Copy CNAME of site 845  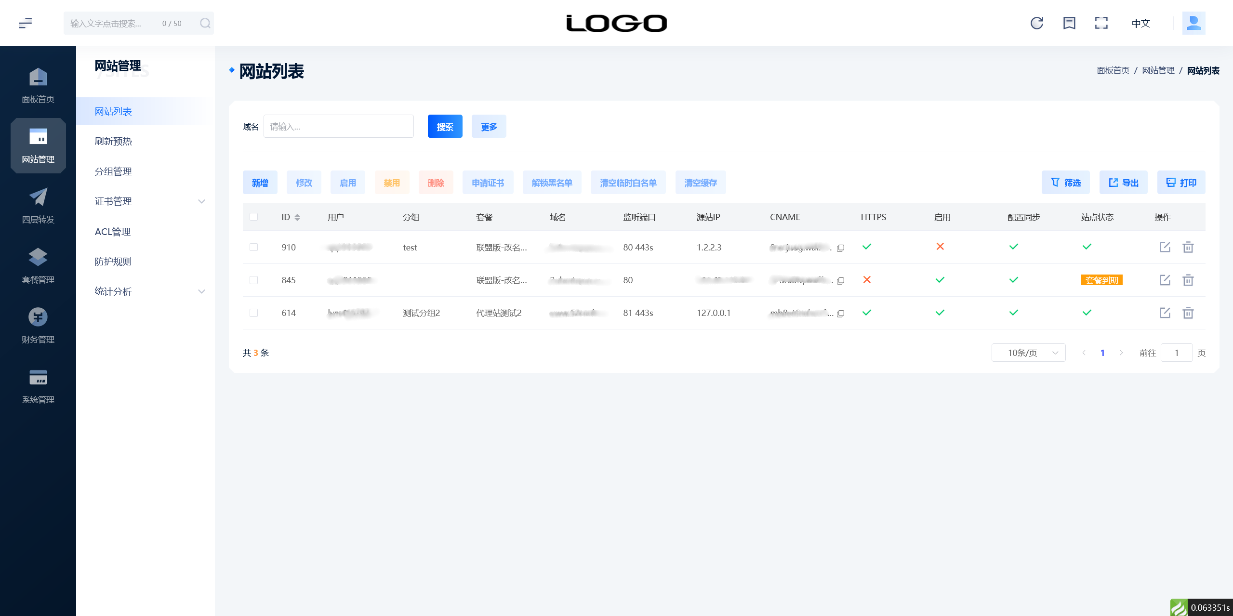[840, 281]
